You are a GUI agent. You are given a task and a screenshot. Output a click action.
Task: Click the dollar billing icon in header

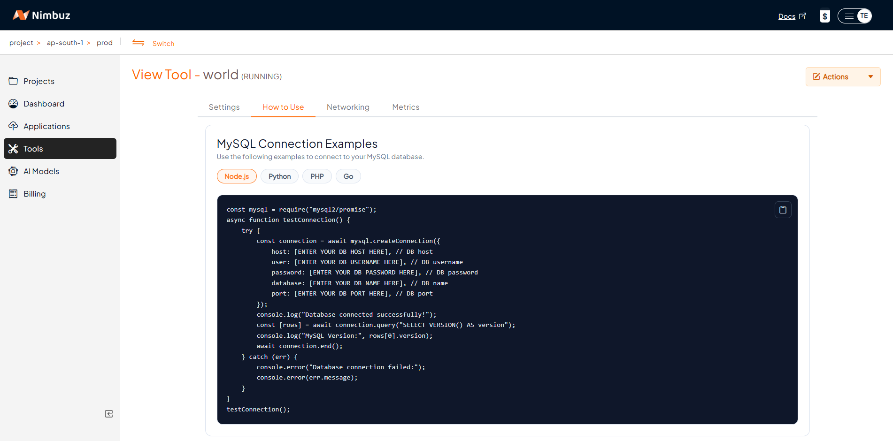point(824,16)
